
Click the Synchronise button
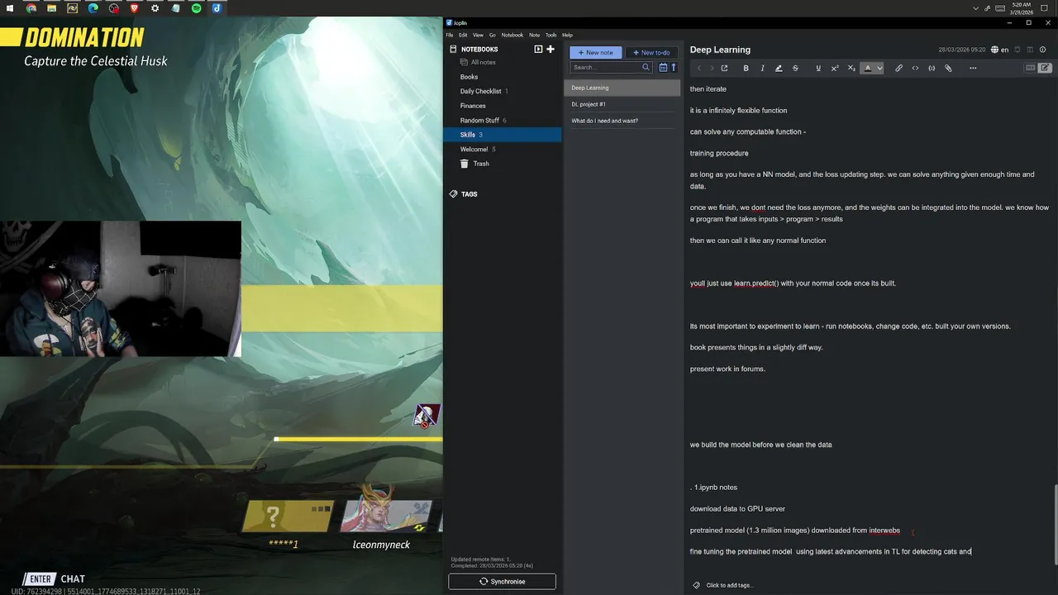pos(502,581)
